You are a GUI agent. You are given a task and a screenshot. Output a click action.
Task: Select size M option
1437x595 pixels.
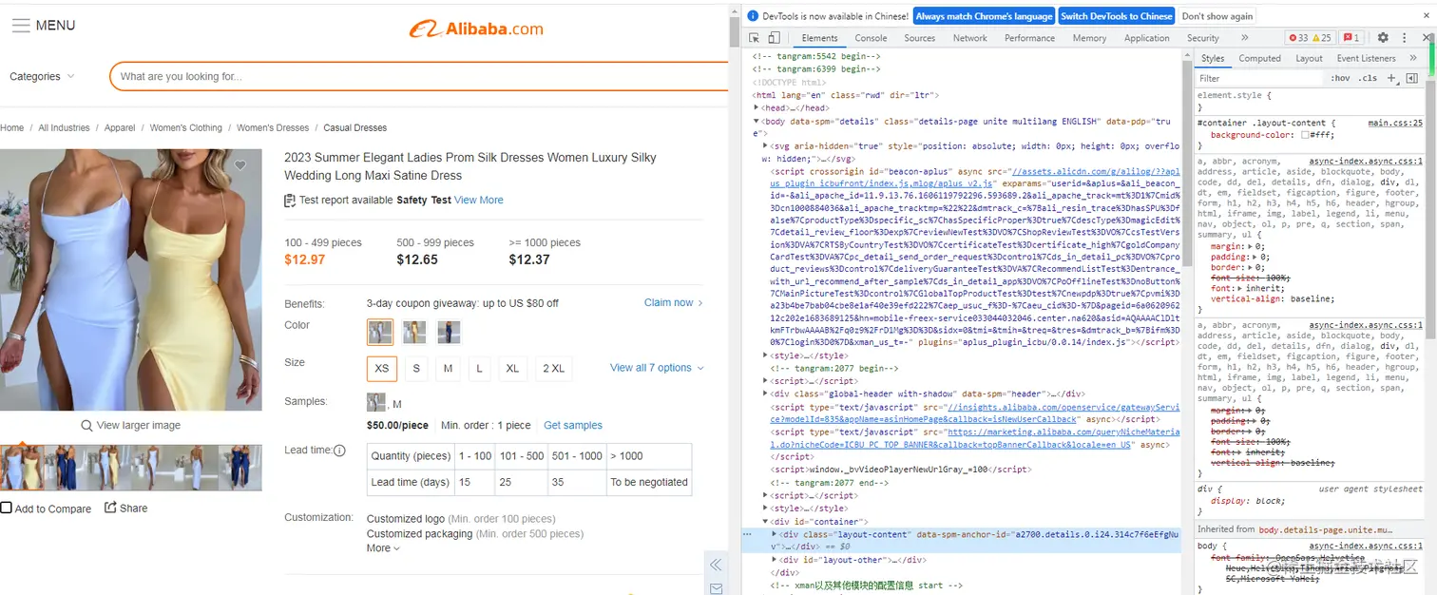[x=448, y=368]
